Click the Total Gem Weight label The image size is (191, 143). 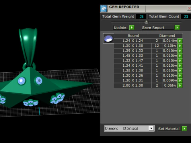(118, 17)
